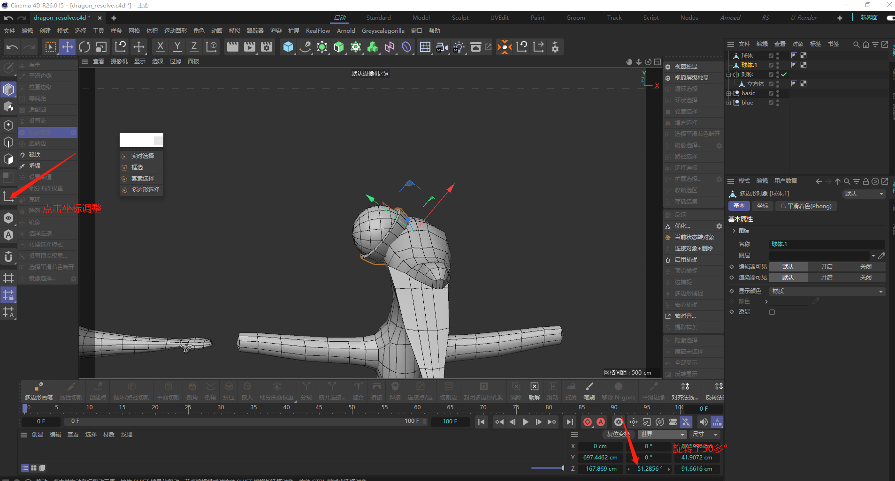The width and height of the screenshot is (895, 481).
Task: Open the World (世界) coordinate system dropdown
Action: click(x=662, y=435)
